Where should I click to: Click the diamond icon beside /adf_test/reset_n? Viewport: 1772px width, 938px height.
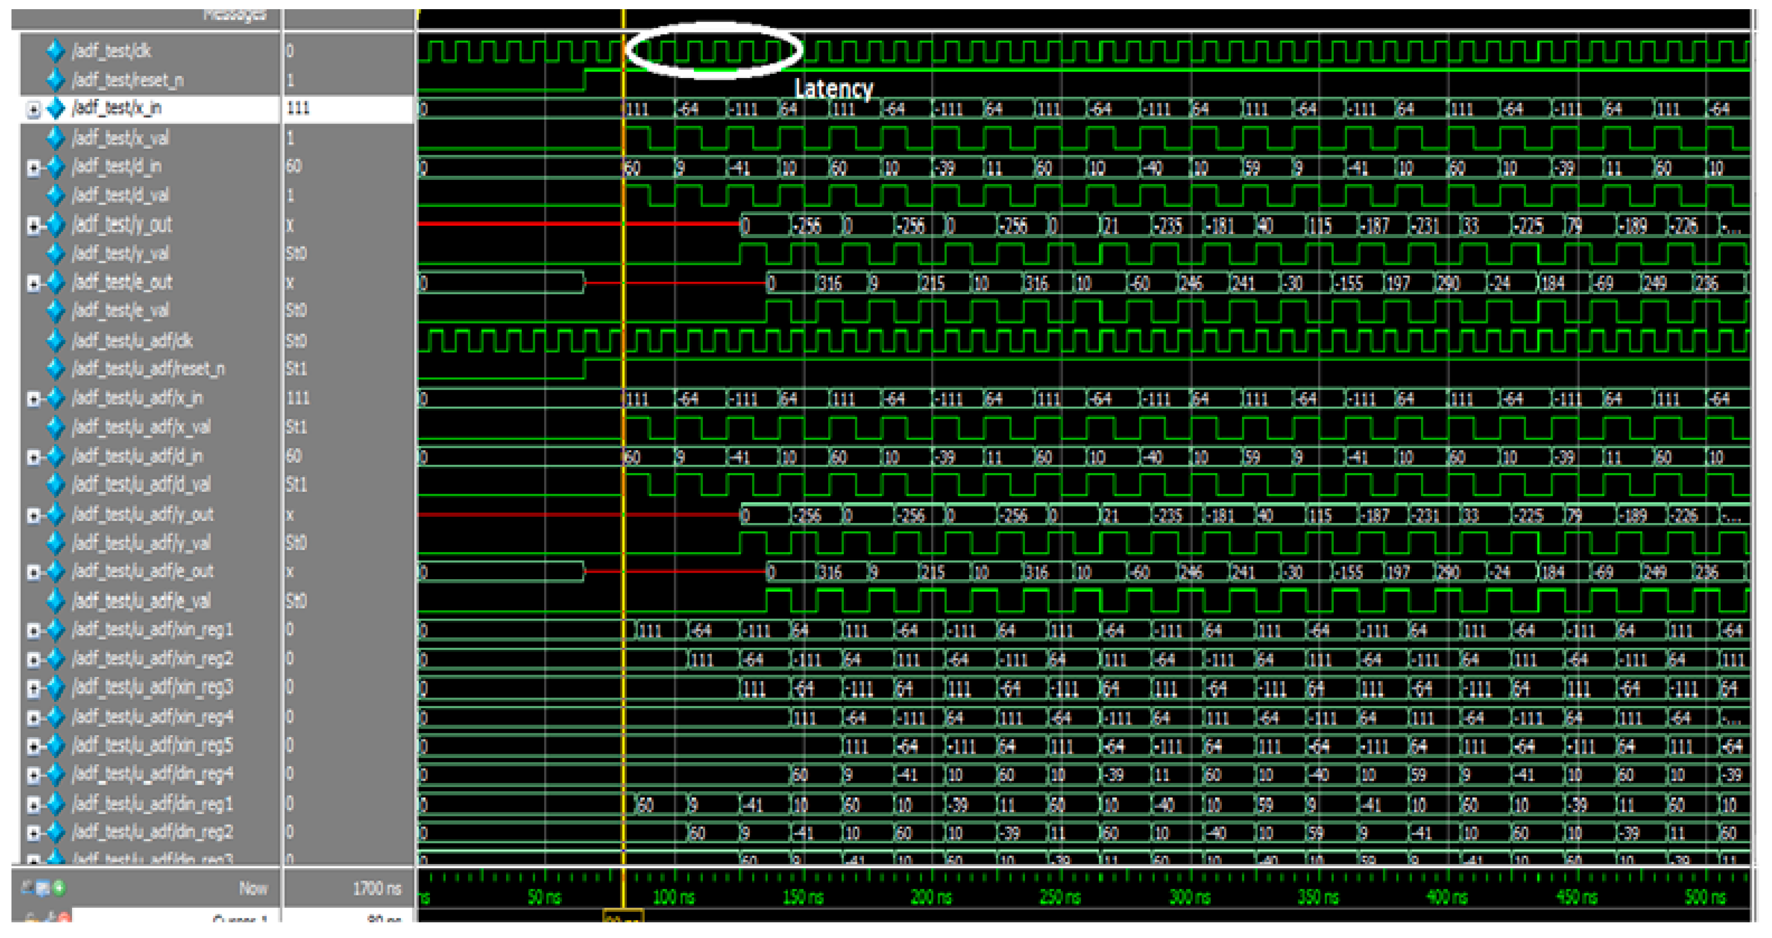tap(55, 80)
